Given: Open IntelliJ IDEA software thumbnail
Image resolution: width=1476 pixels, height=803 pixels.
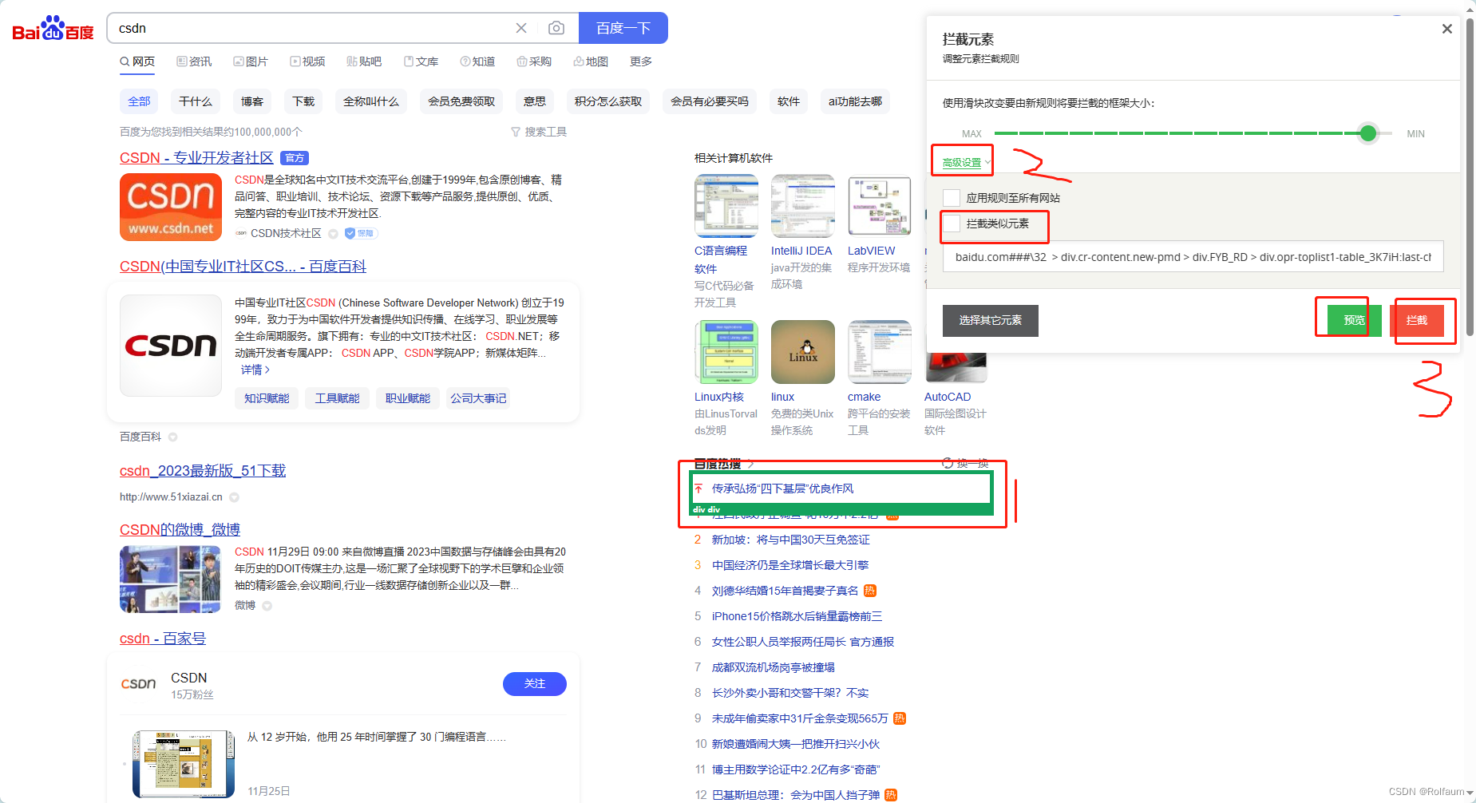Looking at the screenshot, I should (x=803, y=206).
